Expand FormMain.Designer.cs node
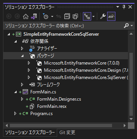Viewport: 137px width, 139px height. tap(22, 99)
